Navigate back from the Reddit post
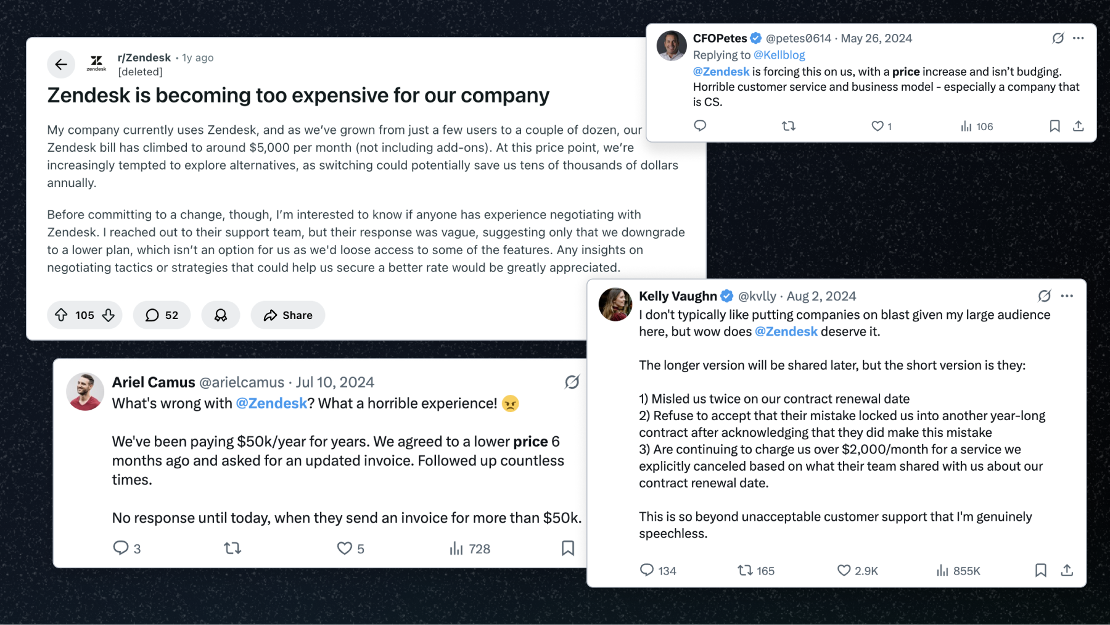The height and width of the screenshot is (625, 1110). 61,64
